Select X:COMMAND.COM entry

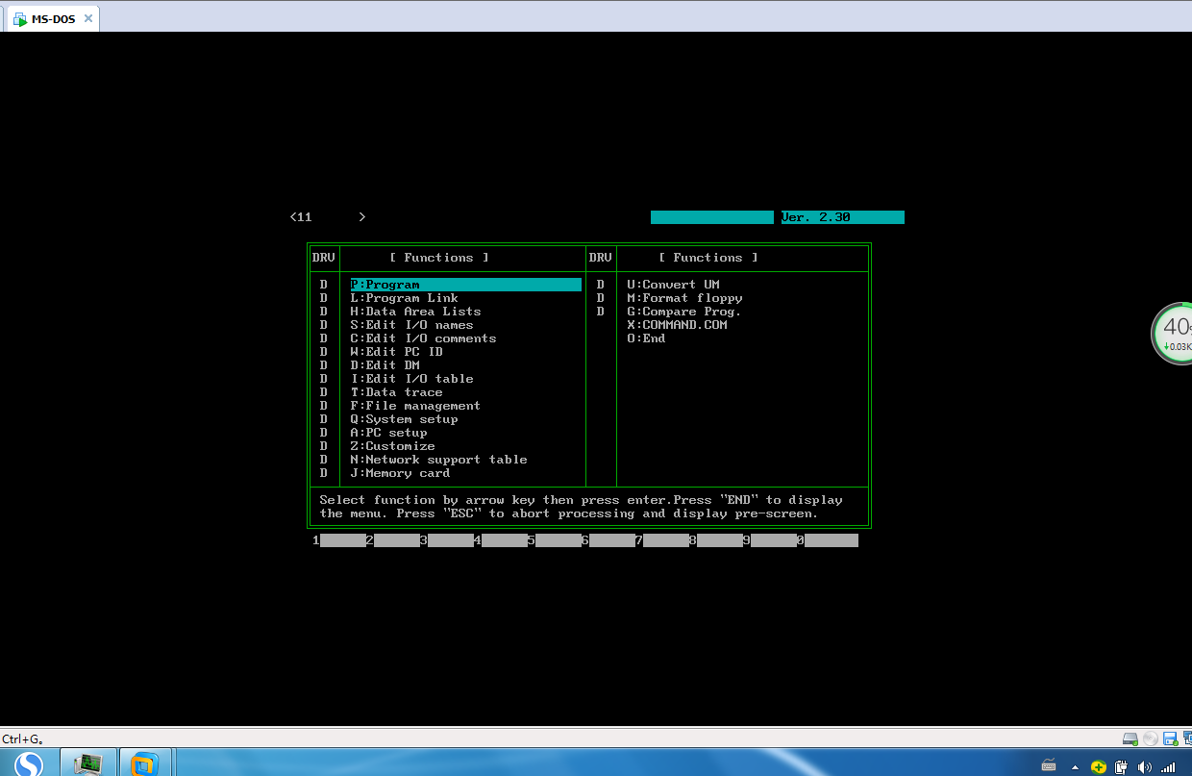point(677,325)
